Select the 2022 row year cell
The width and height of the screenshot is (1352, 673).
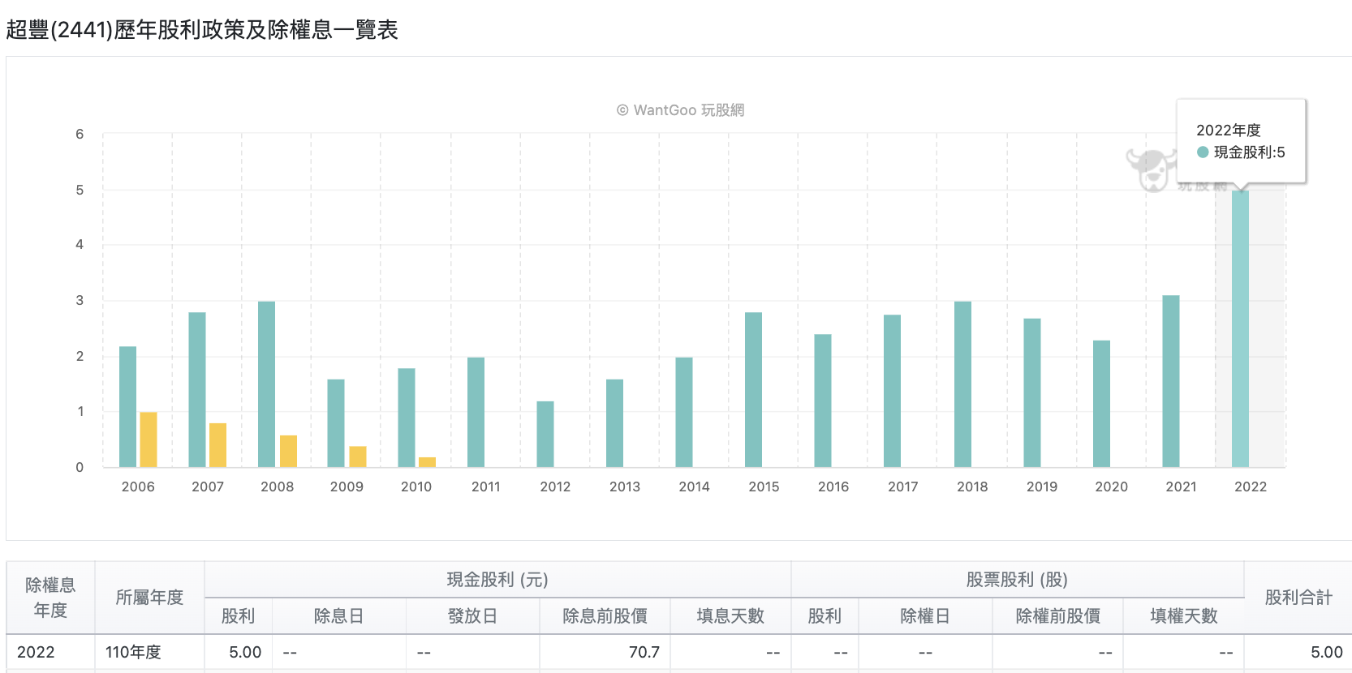click(x=50, y=652)
